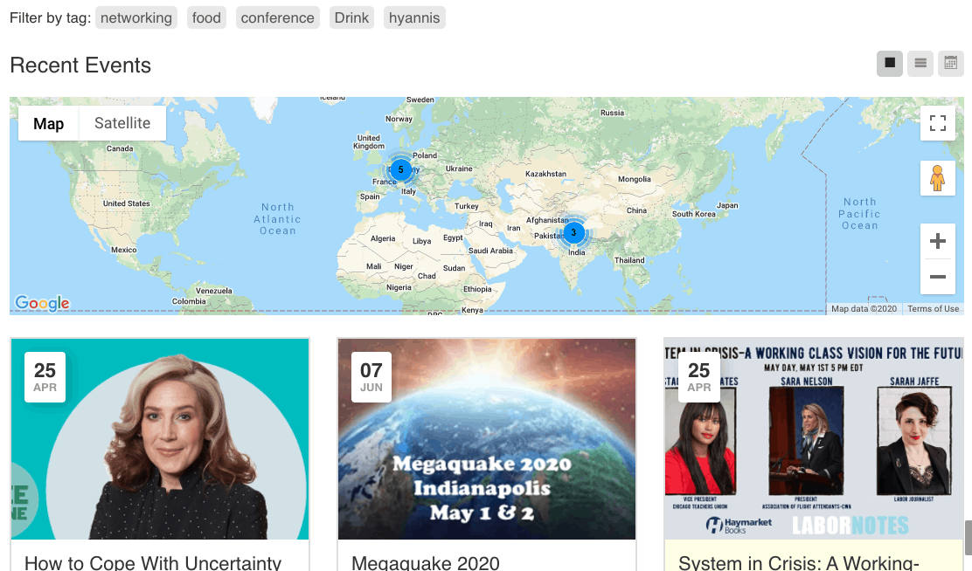Switch to the Satellite tab

pos(122,123)
